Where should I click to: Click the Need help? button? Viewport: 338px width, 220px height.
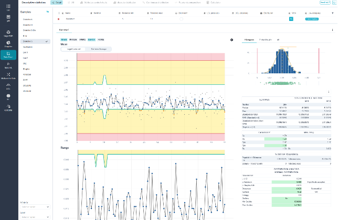tap(325, 3)
